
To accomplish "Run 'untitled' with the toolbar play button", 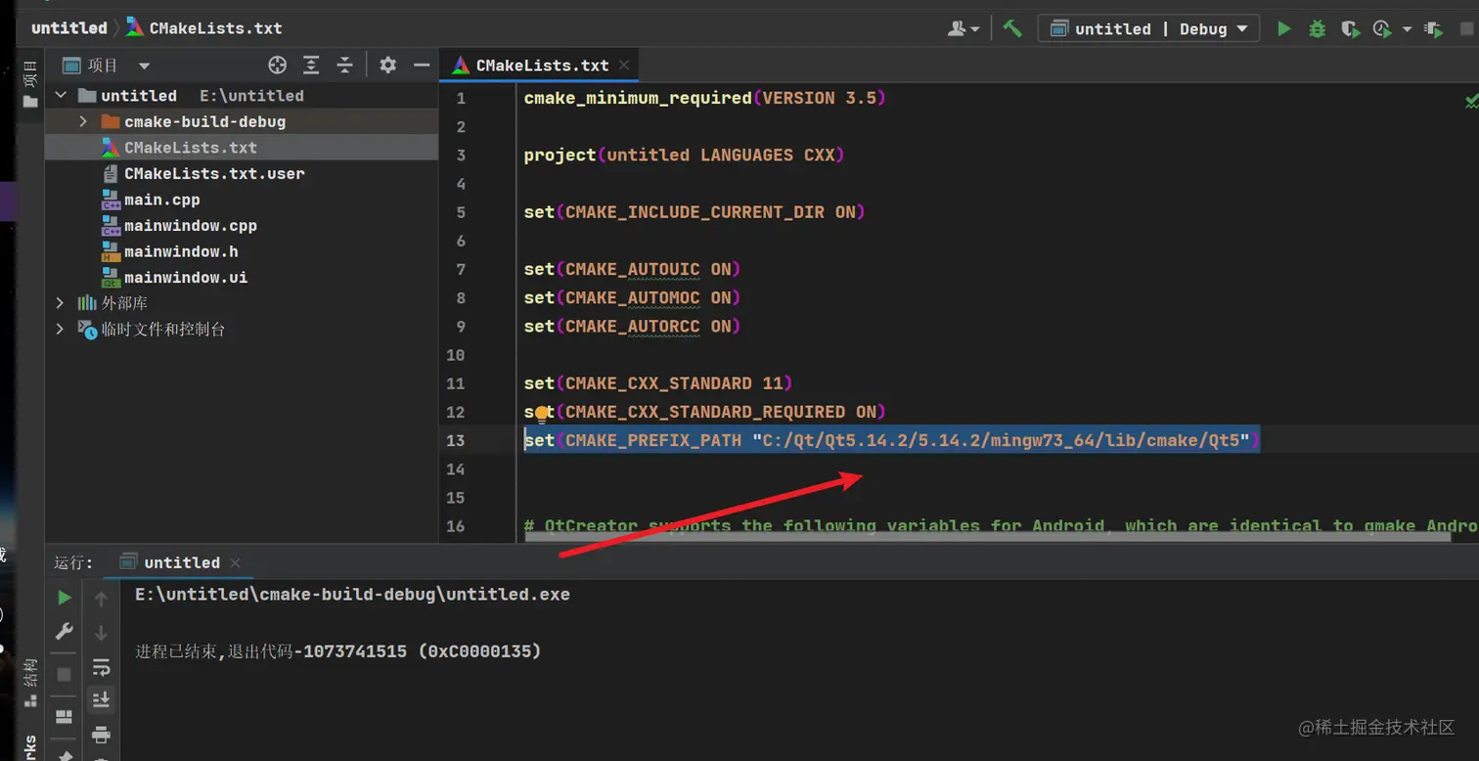I will point(1284,28).
